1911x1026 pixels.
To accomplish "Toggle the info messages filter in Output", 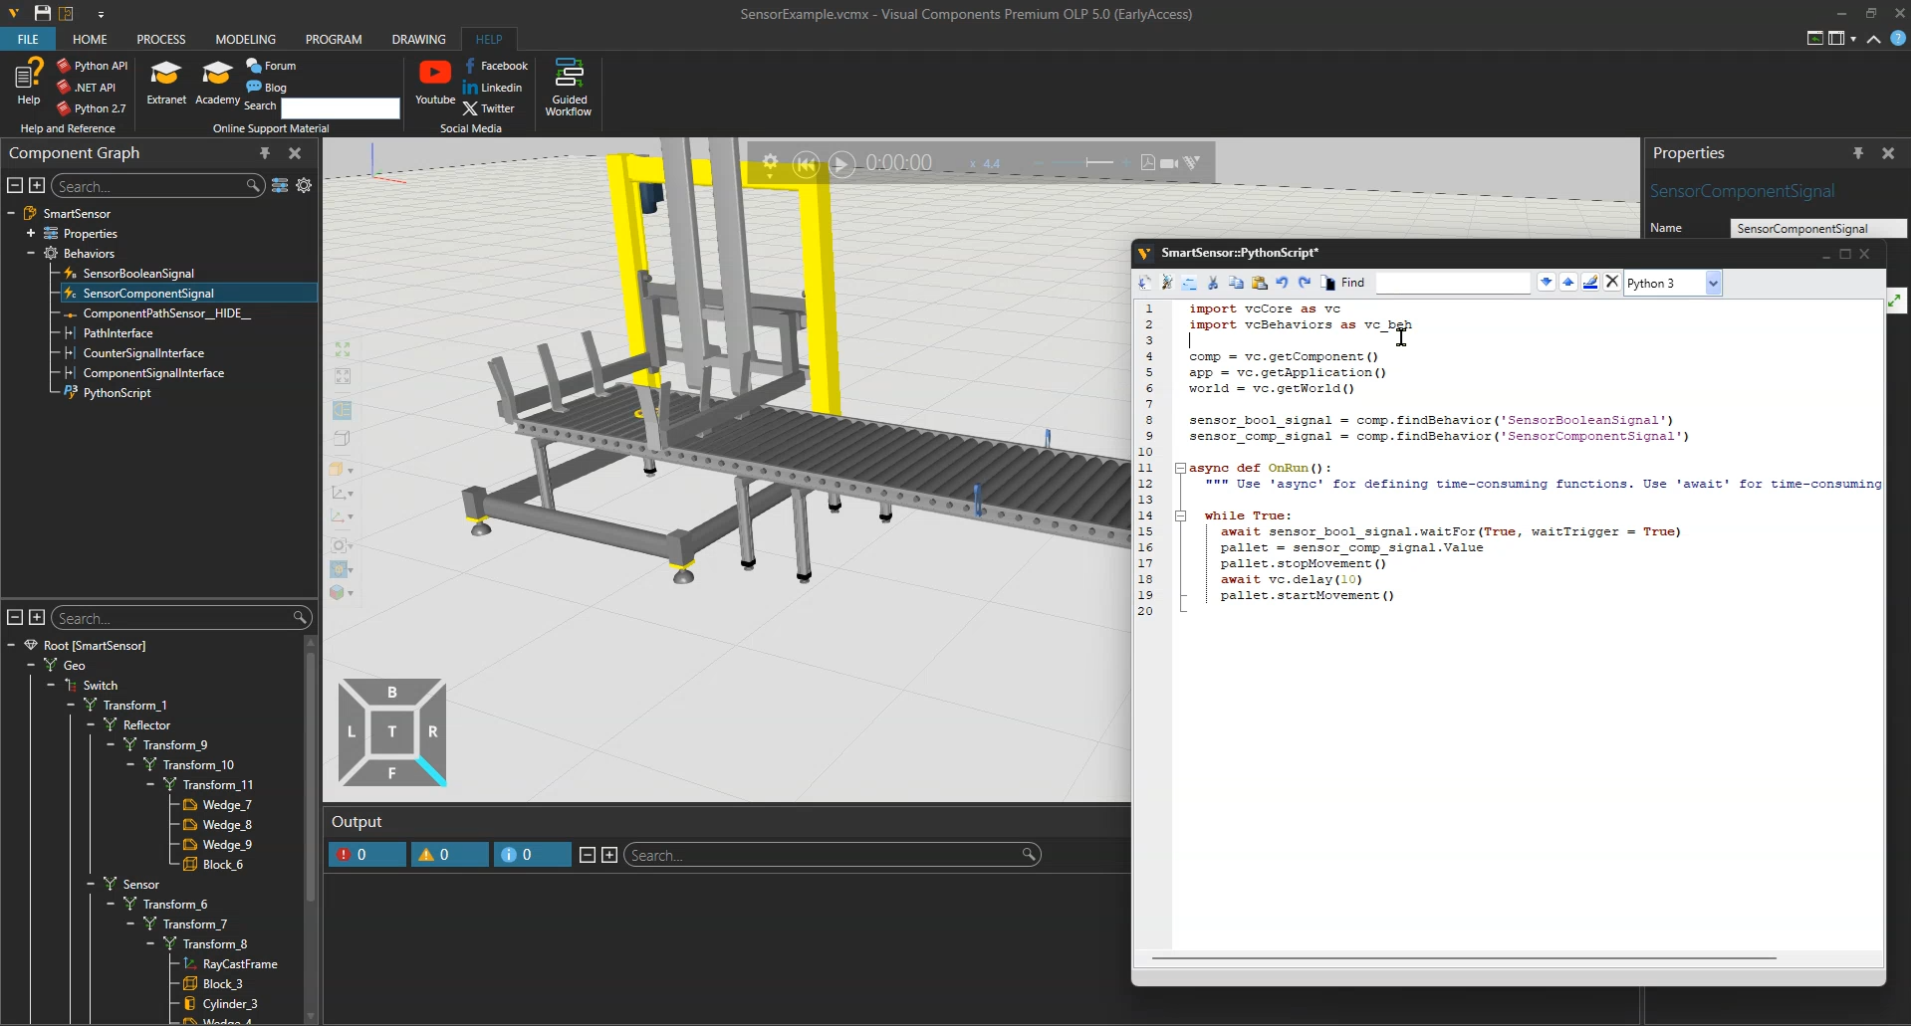I will click(x=532, y=855).
